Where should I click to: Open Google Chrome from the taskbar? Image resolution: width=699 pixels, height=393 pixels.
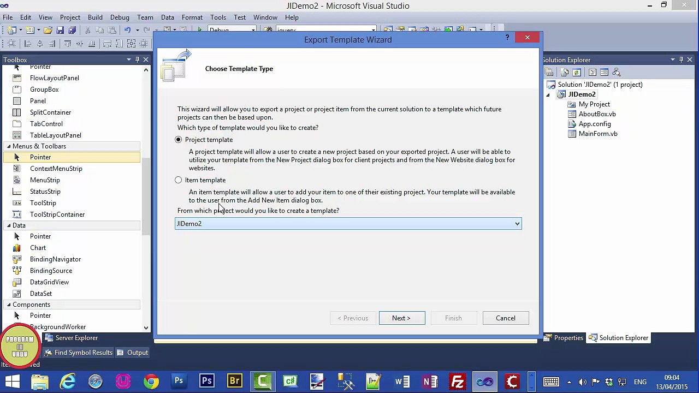[151, 381]
